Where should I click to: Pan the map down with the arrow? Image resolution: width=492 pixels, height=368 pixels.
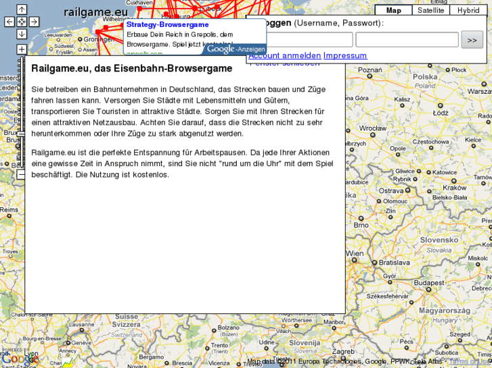coord(22,34)
